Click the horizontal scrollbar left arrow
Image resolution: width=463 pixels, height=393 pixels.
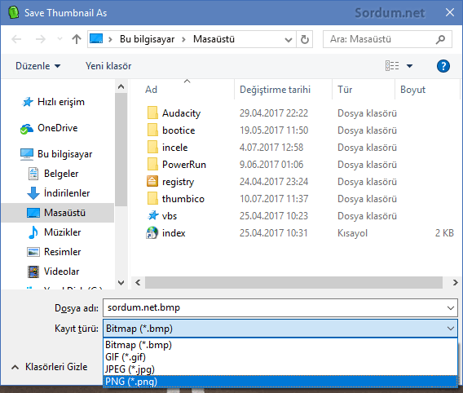[x=138, y=283]
